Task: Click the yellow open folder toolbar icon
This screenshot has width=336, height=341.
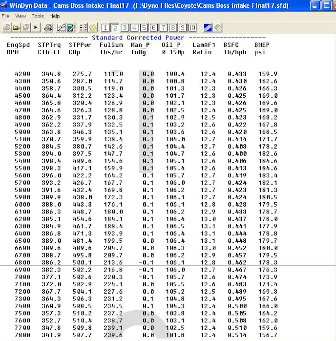Action: 16,27
